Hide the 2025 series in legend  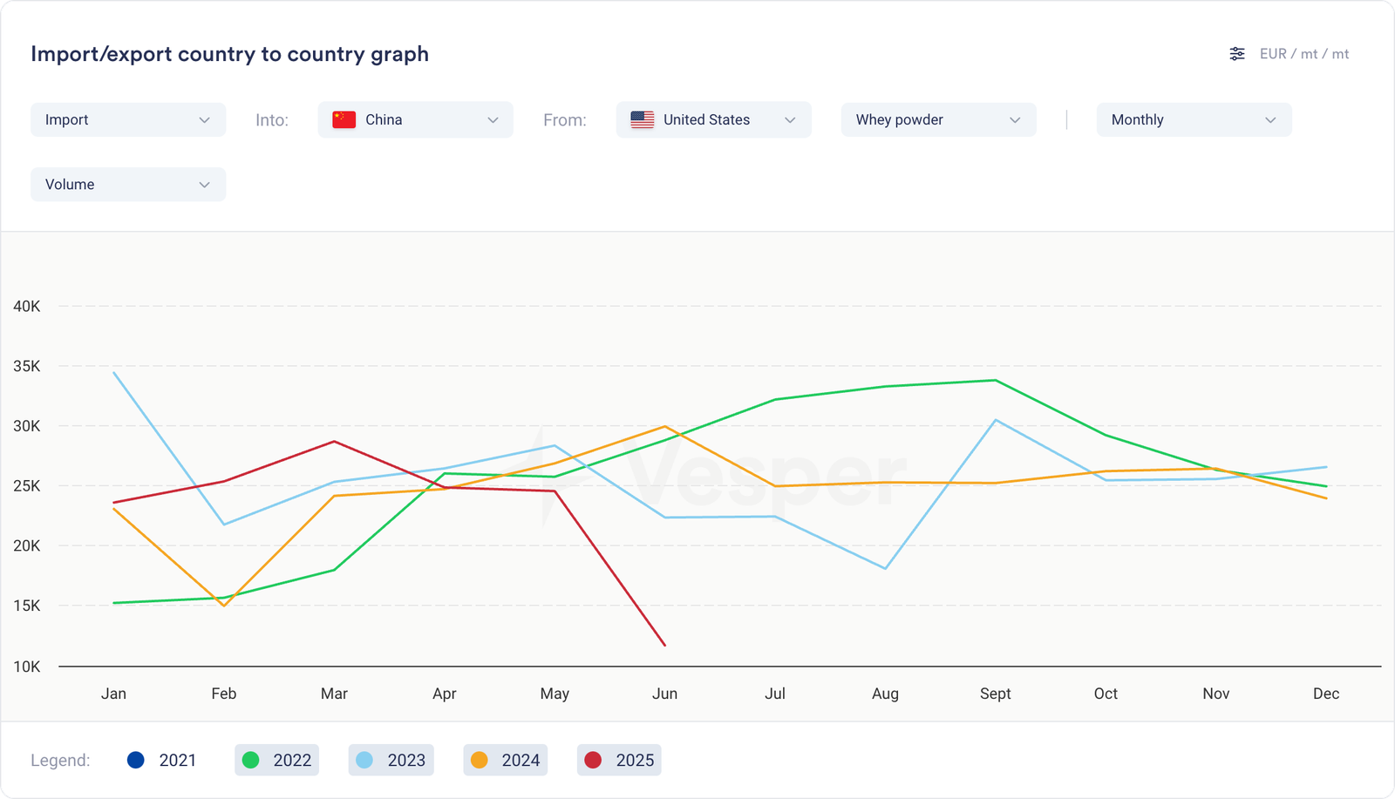(x=619, y=760)
